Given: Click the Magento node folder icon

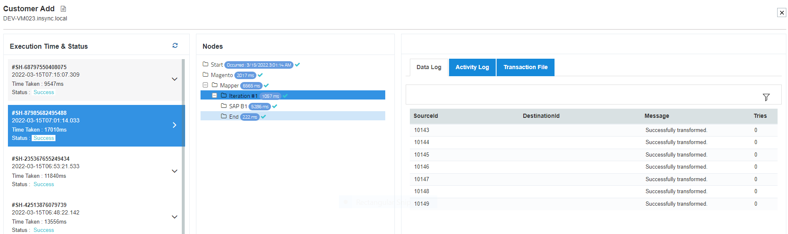Looking at the screenshot, I should 206,75.
